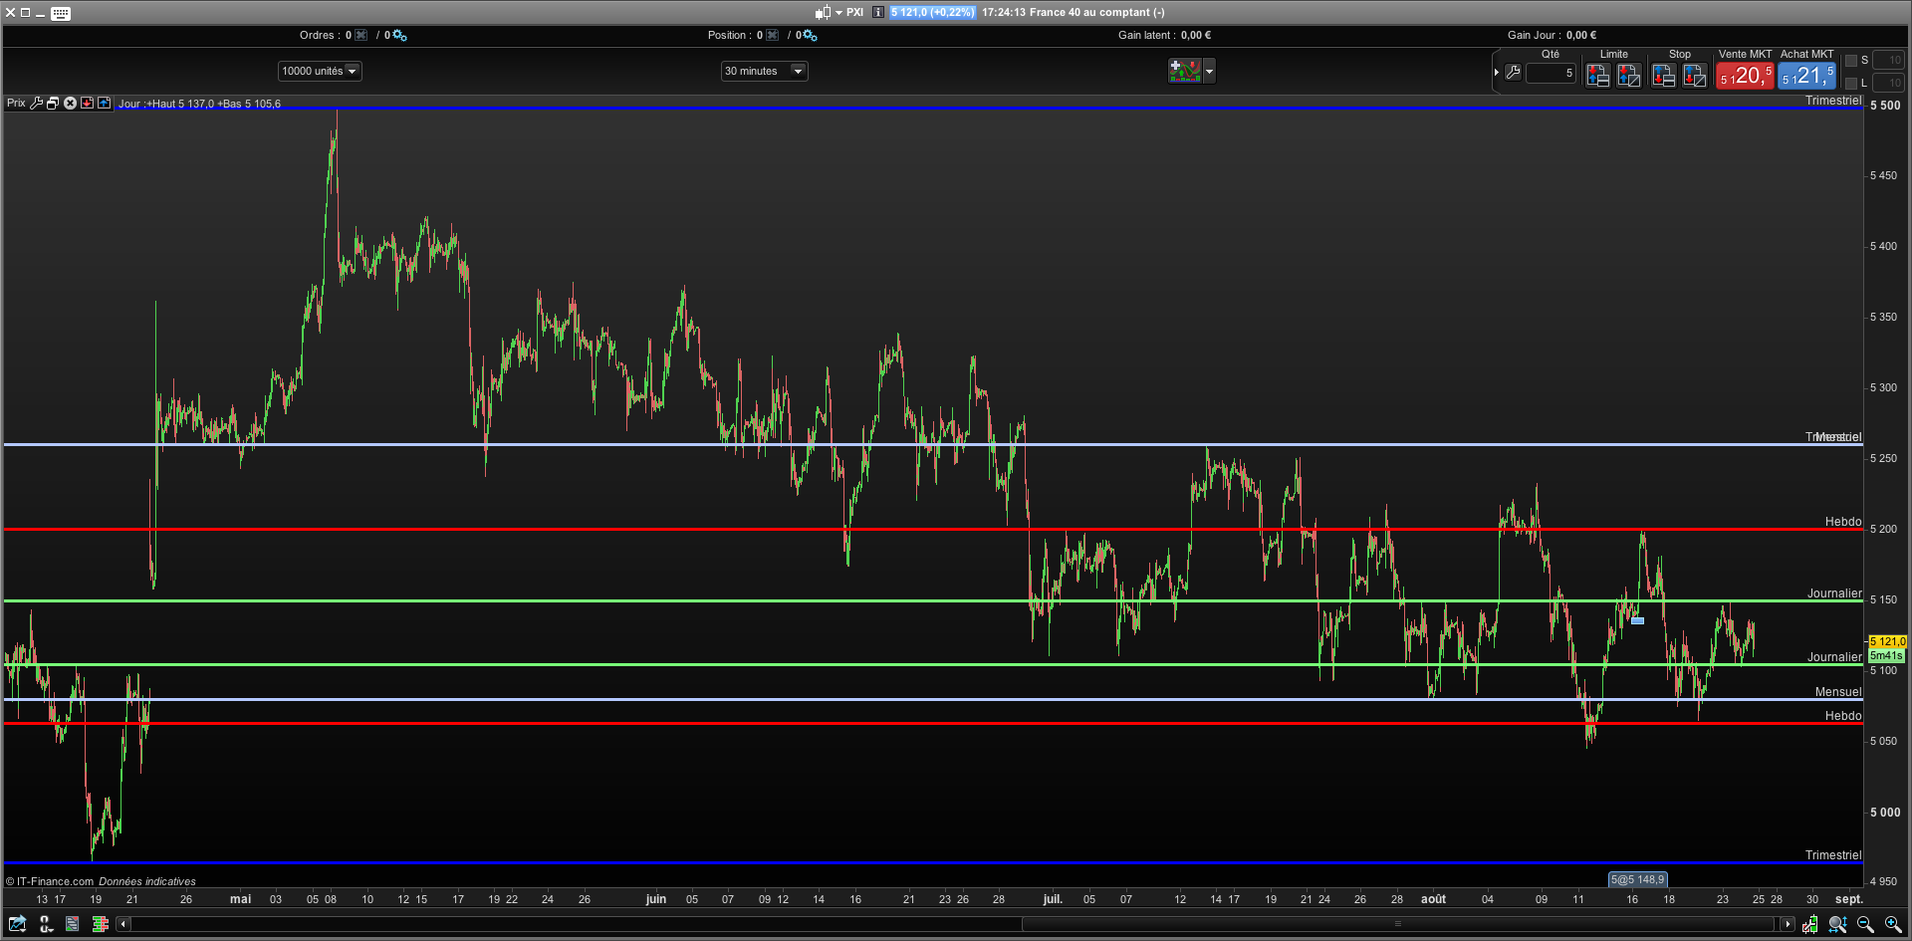
Task: Click the green 5m41s countdown tag
Action: (1887, 655)
